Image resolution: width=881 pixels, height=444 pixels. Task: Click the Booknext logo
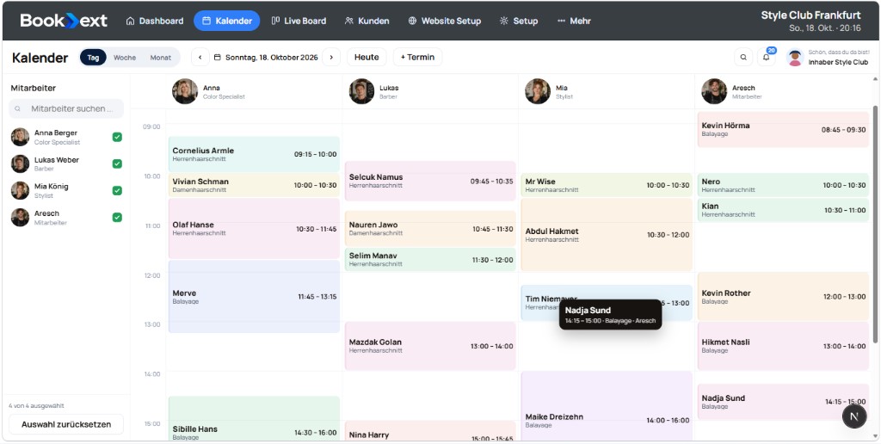(64, 21)
